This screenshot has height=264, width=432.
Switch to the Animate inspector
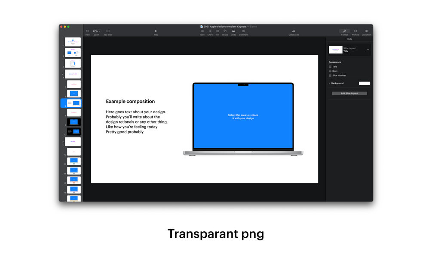coord(355,31)
